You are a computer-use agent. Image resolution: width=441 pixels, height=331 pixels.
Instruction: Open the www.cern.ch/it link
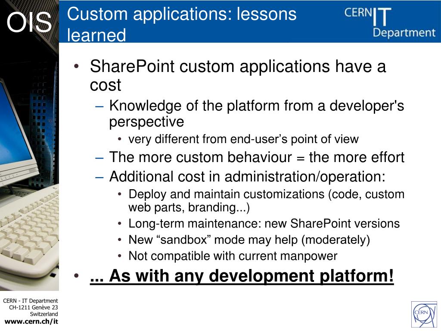(x=31, y=322)
